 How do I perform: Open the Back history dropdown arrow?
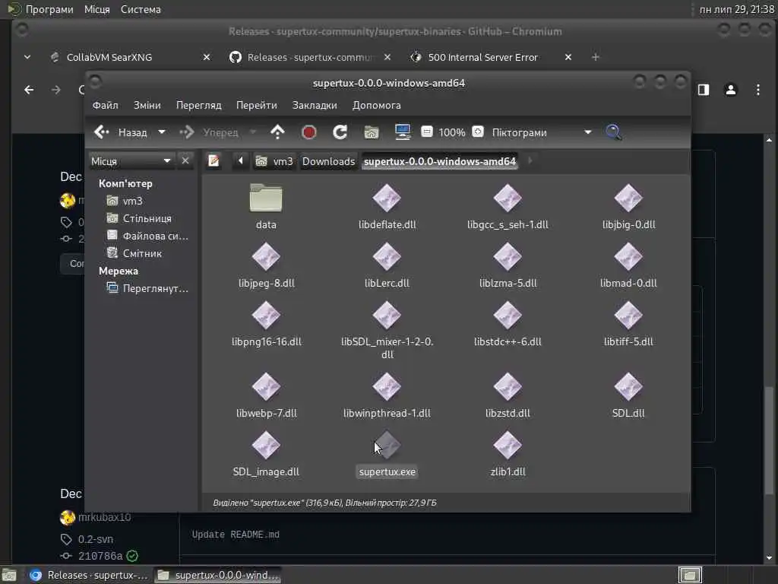pyautogui.click(x=161, y=132)
